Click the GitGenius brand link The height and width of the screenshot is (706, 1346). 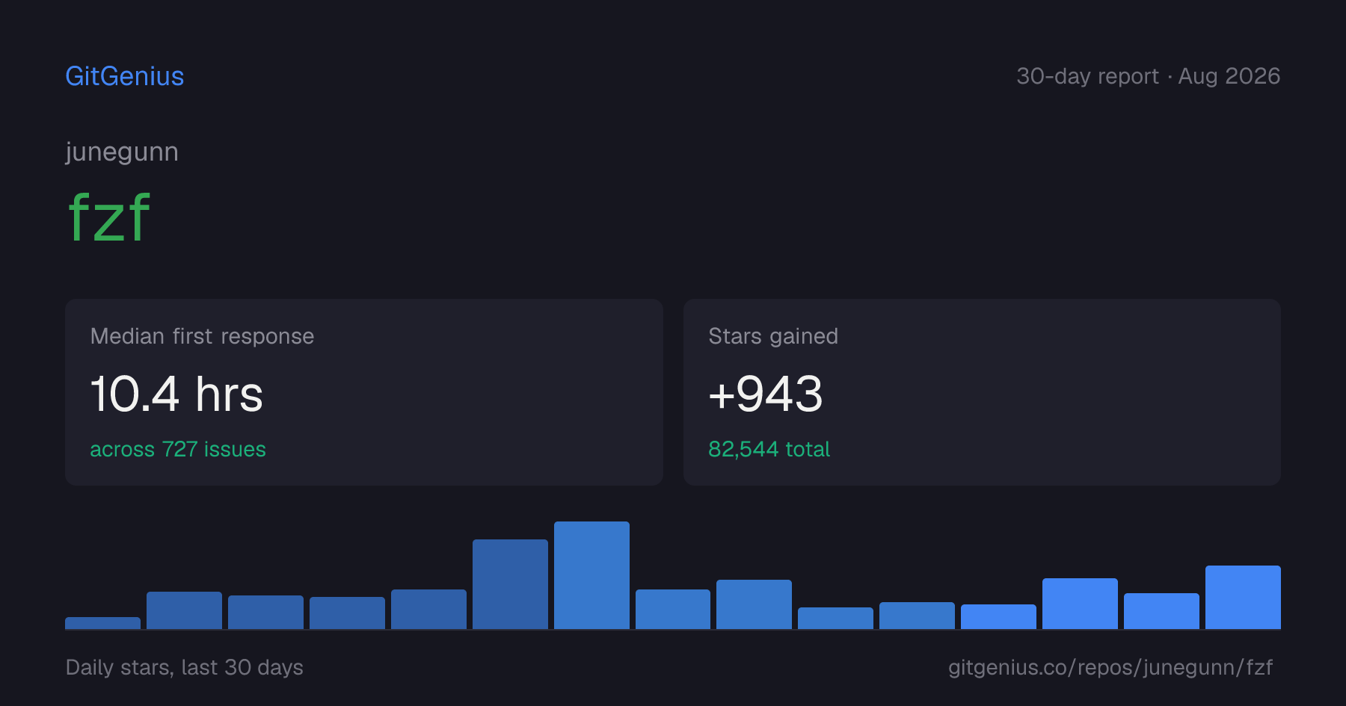pyautogui.click(x=125, y=76)
